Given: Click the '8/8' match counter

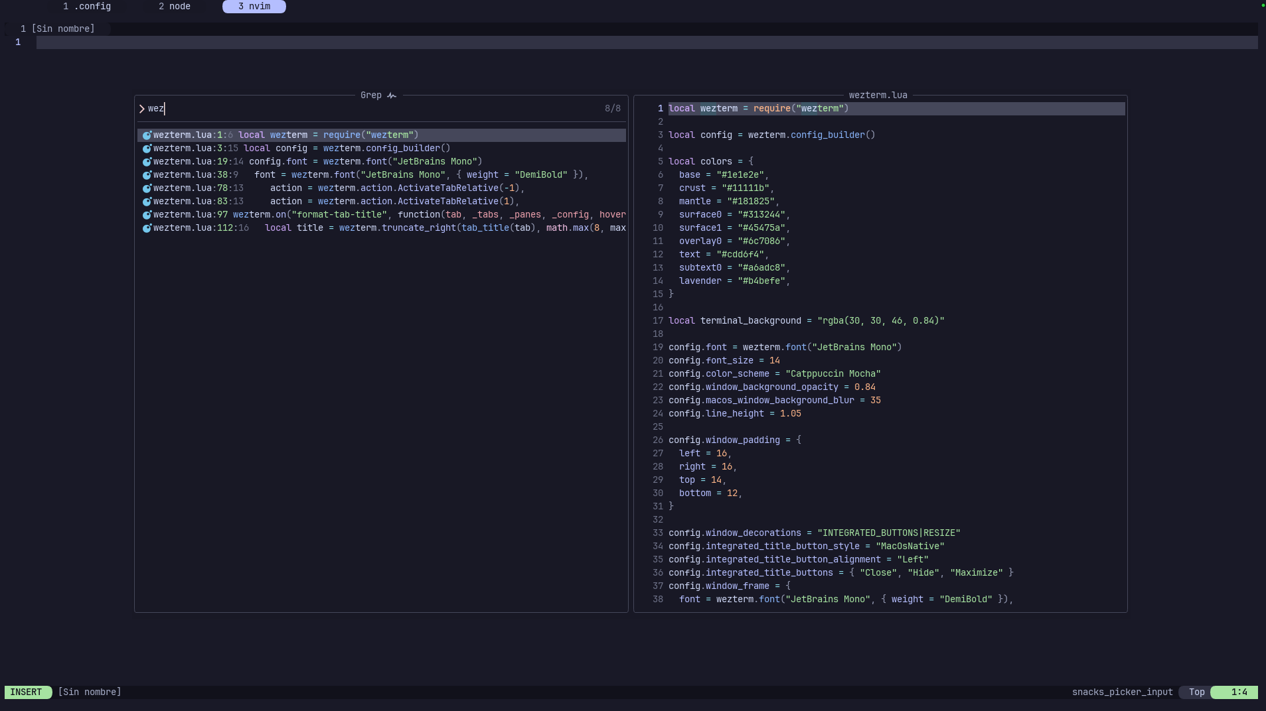Looking at the screenshot, I should pos(613,109).
